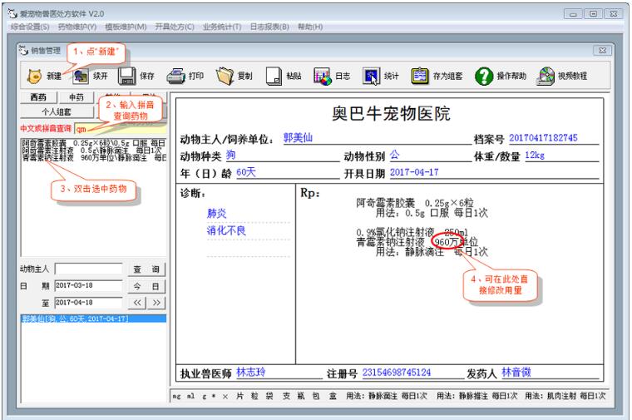This screenshot has width=632, height=420.
Task: Click the 续开 toolbar icon
Action: click(81, 76)
